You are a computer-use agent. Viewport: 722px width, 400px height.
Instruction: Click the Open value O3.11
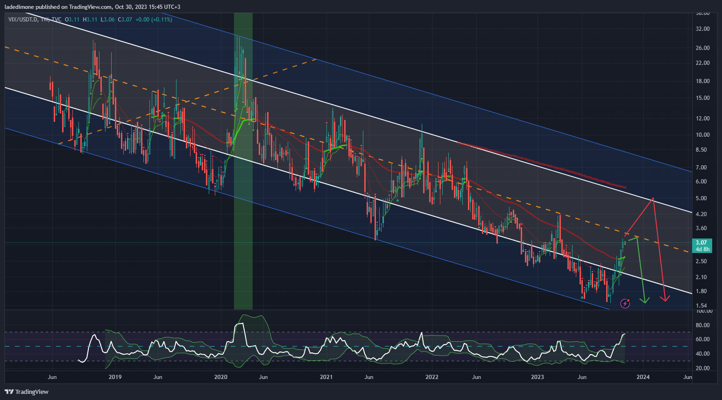(72, 20)
